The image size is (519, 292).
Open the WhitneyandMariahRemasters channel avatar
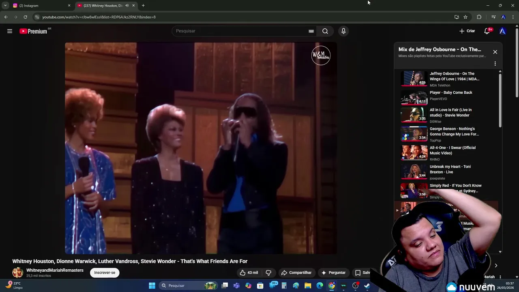pos(17,273)
